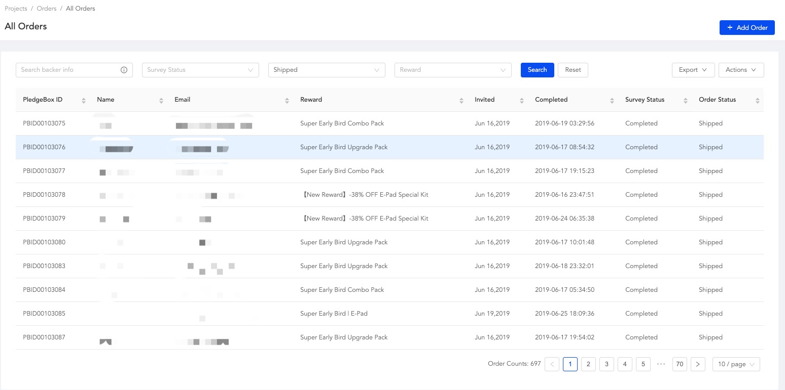Click the Order Status column sort icon
Viewport: 785px width, 390px height.
tap(758, 100)
